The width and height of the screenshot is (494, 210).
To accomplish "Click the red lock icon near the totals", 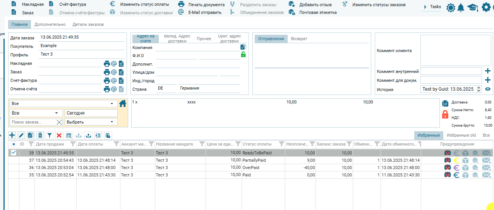I will coord(445,114).
